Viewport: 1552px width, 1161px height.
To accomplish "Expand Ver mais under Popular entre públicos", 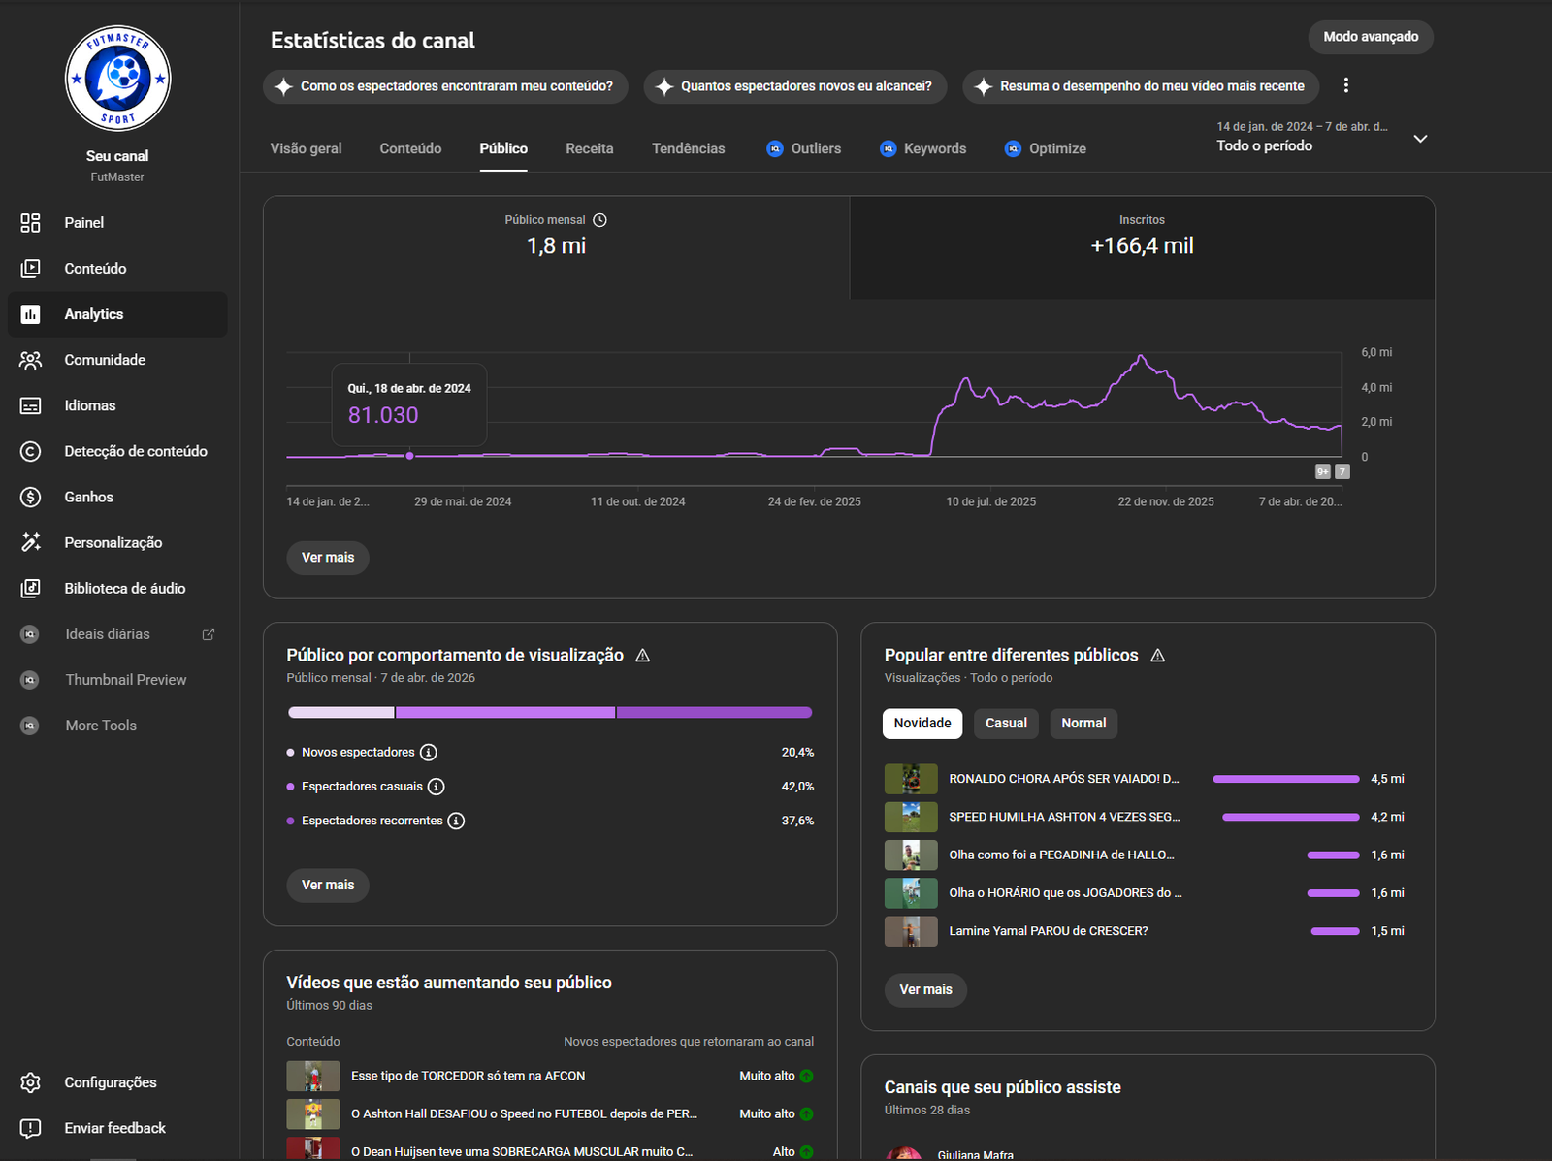I will pos(924,990).
